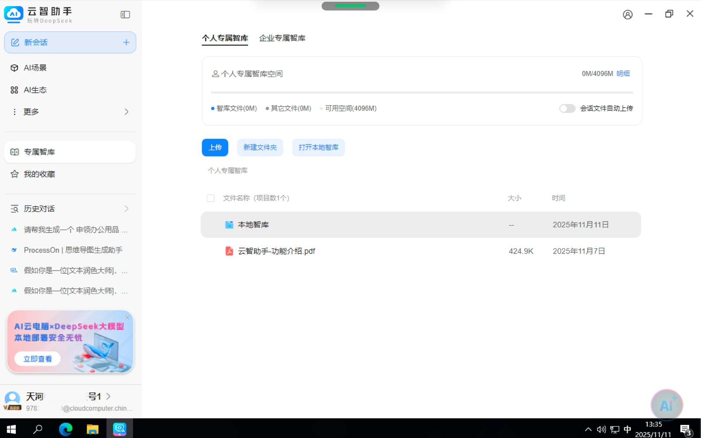Close the DeepSeek promotional banner
Viewport: 701px width, 438px height.
tap(127, 317)
